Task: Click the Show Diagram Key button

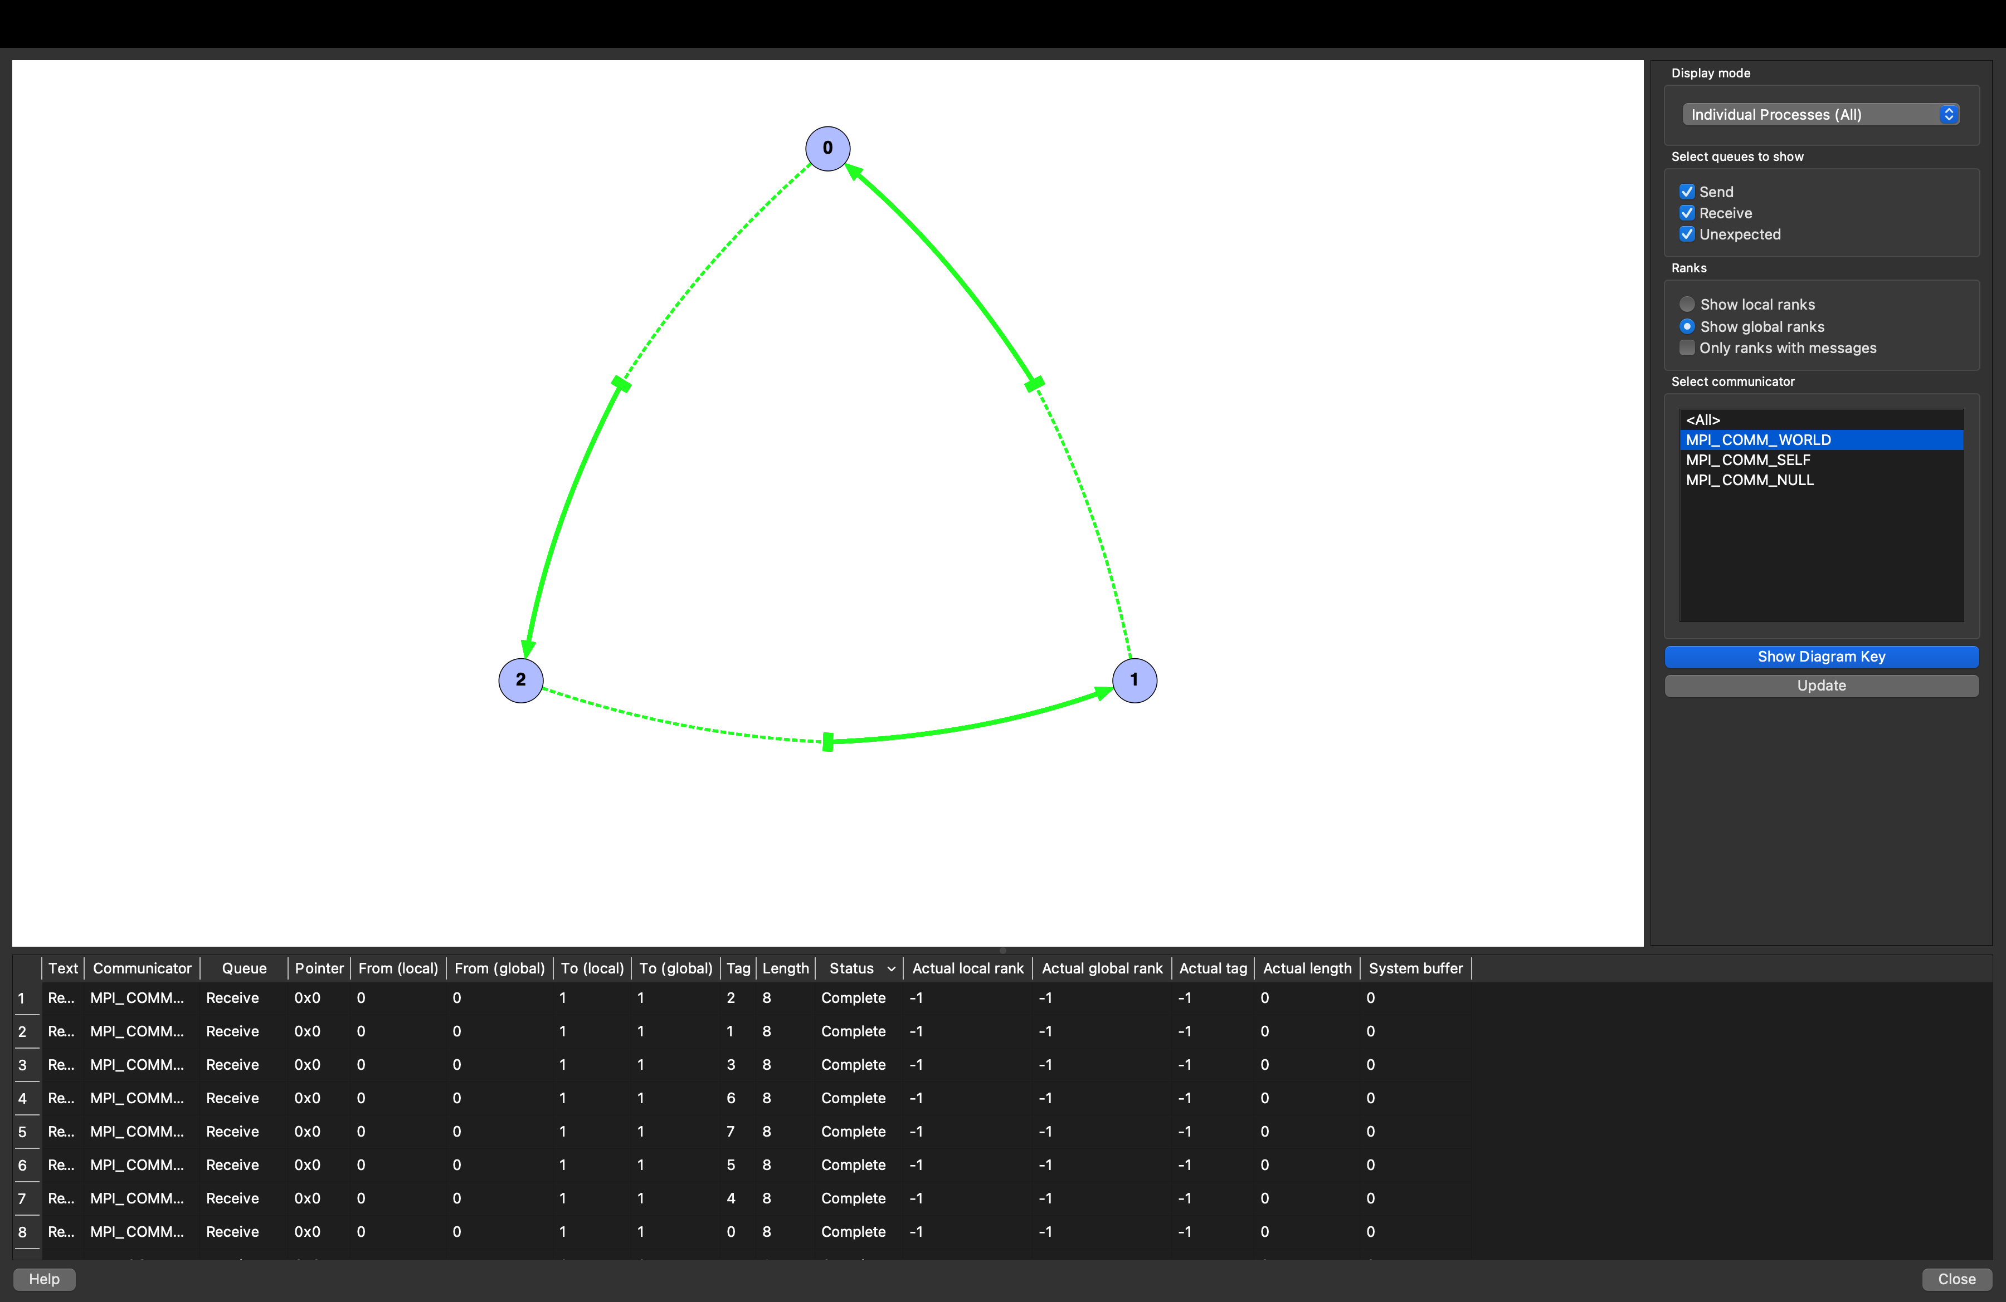Action: (1820, 657)
